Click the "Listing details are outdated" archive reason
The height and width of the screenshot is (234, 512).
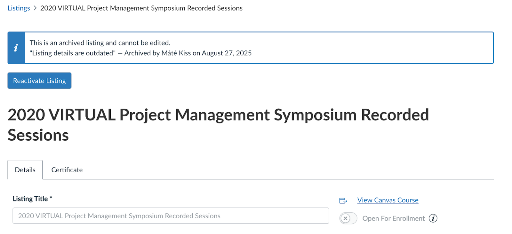pos(73,53)
